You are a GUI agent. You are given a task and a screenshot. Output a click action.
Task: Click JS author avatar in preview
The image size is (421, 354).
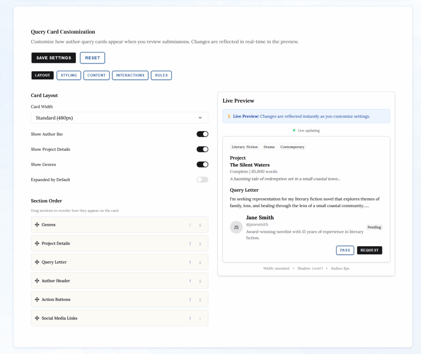[x=236, y=227]
